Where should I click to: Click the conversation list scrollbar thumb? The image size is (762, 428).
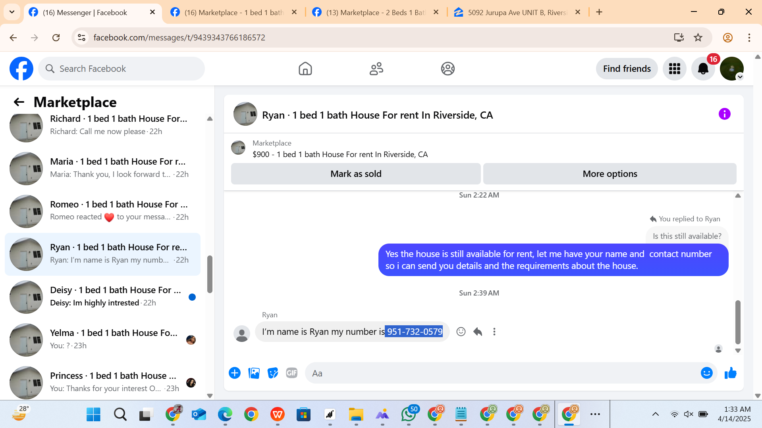pyautogui.click(x=210, y=274)
